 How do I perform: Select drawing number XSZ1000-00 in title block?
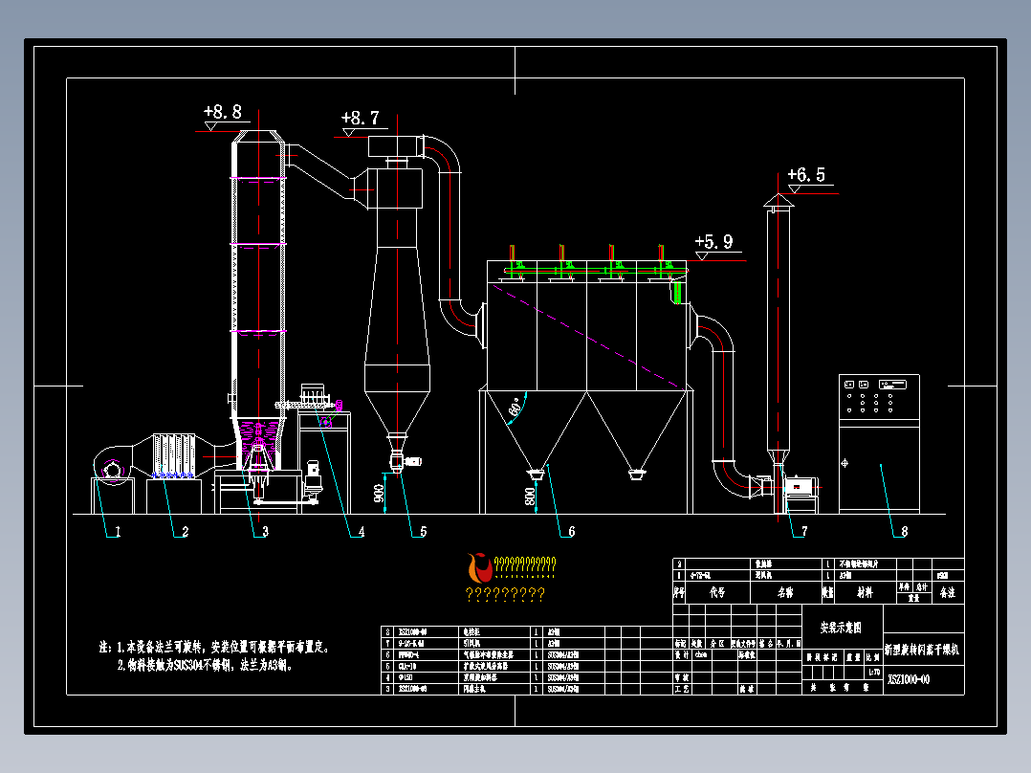tap(909, 679)
